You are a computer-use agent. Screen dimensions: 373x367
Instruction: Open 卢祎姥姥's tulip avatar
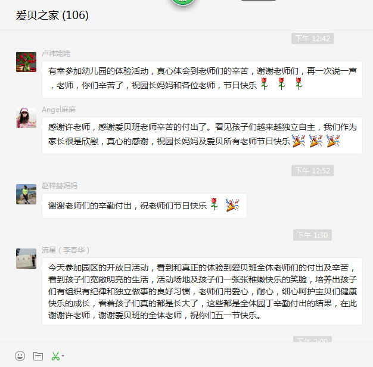tap(26, 62)
